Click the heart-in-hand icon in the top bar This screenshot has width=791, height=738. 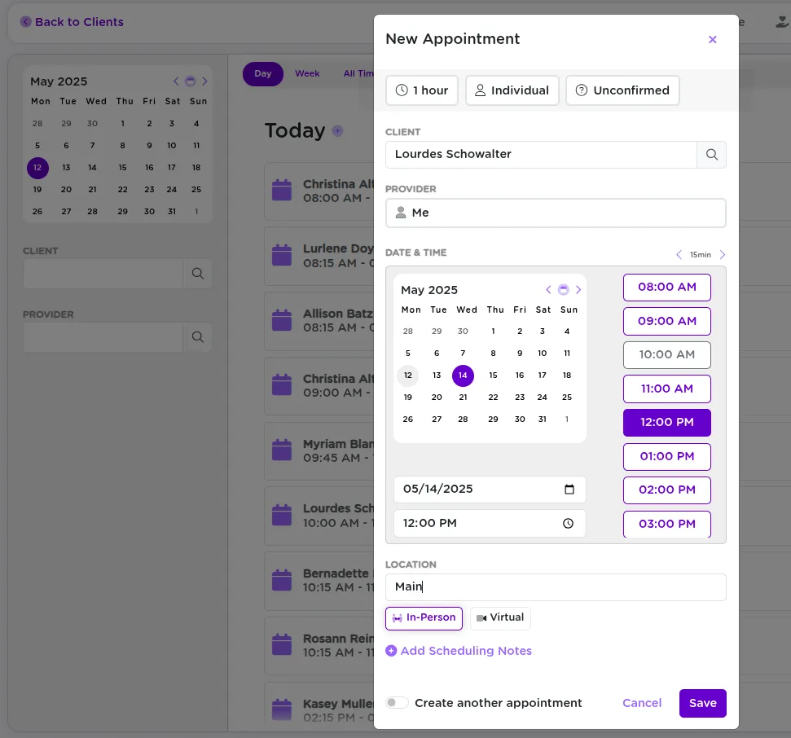[780, 20]
